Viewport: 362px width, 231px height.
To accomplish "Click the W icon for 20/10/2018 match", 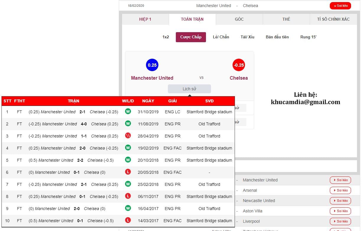I will [128, 160].
